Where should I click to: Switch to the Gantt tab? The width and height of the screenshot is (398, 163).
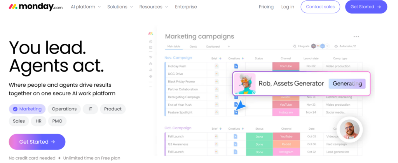pyautogui.click(x=193, y=46)
